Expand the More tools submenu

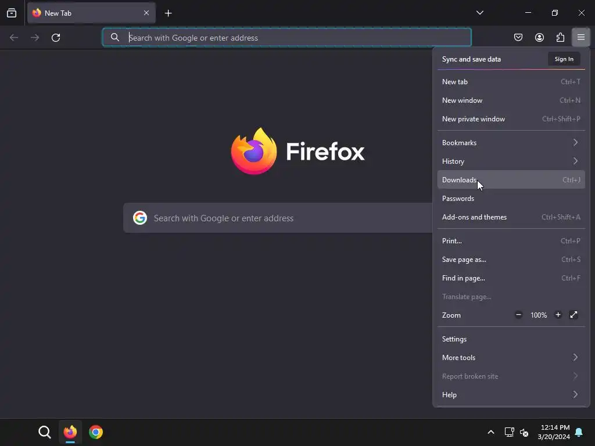pyautogui.click(x=511, y=358)
